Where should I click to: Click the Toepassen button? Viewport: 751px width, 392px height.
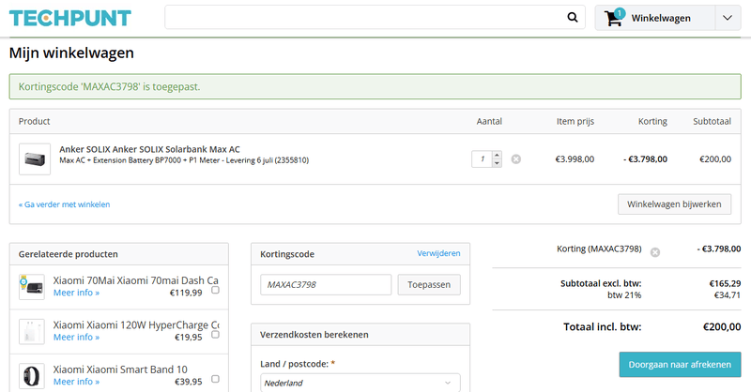tap(429, 284)
